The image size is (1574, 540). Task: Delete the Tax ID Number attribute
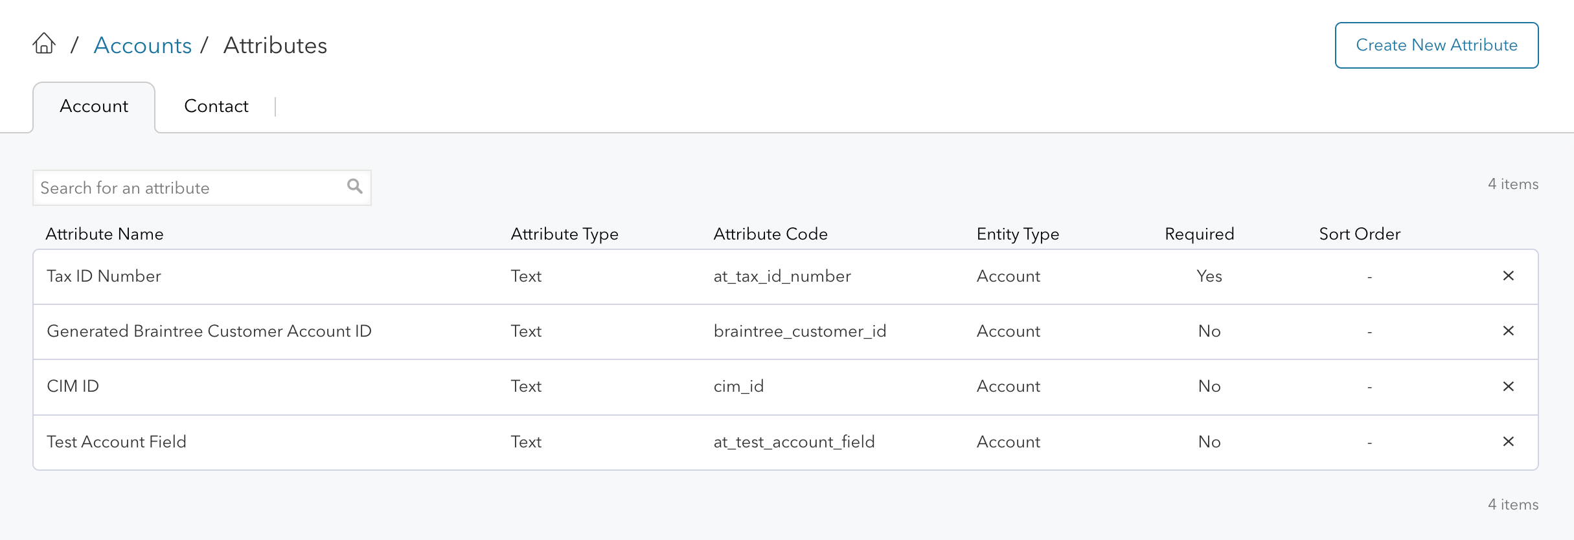pyautogui.click(x=1508, y=276)
